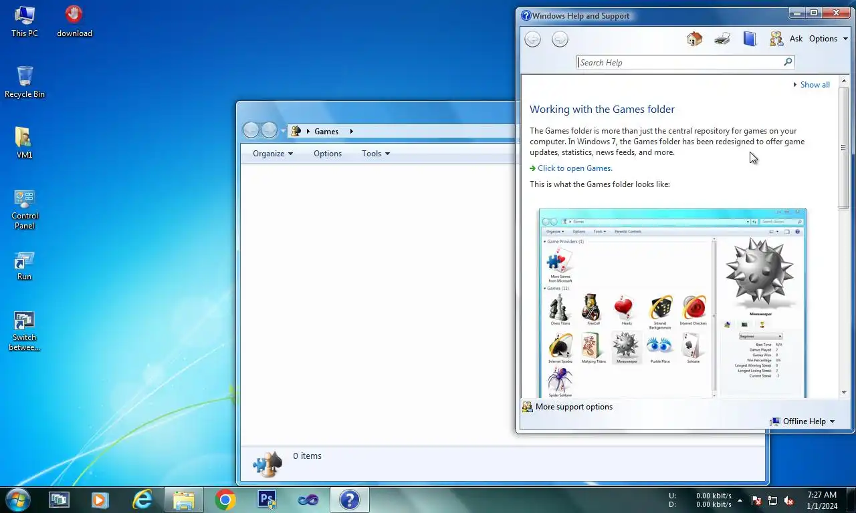
Task: Print the current help topic
Action: pyautogui.click(x=722, y=39)
